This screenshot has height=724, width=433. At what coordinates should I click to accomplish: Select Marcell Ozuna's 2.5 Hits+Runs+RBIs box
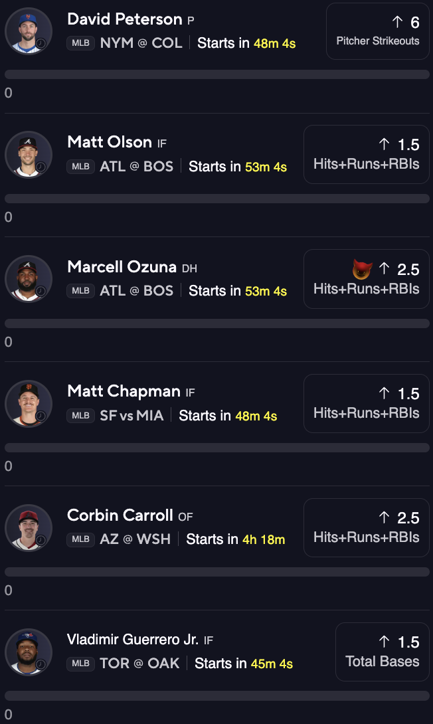click(x=366, y=279)
